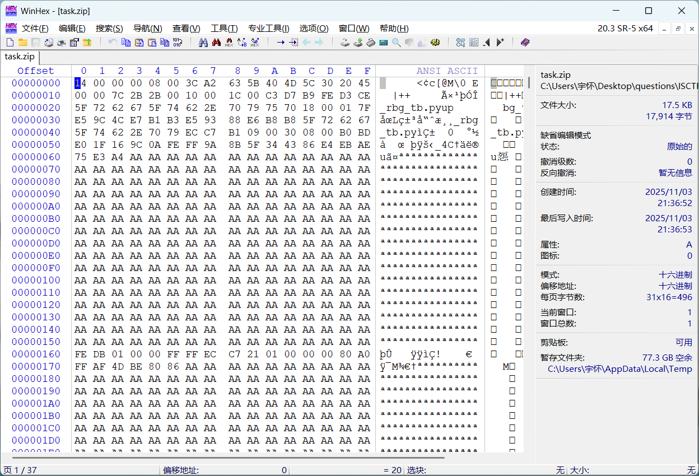Expand the 工具(T) menu
The height and width of the screenshot is (476, 699).
pos(224,29)
